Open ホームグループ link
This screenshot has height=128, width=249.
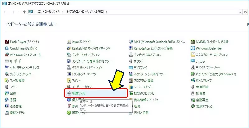point(204,81)
